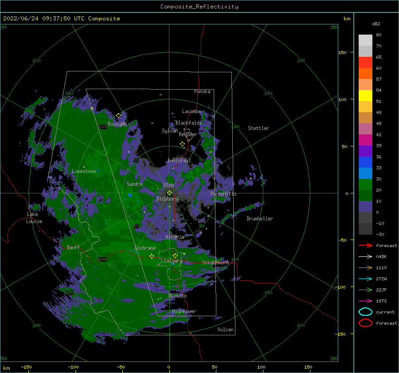Pick the slate purple 0-10 dBZ swatch
The image size is (399, 373).
tap(365, 207)
